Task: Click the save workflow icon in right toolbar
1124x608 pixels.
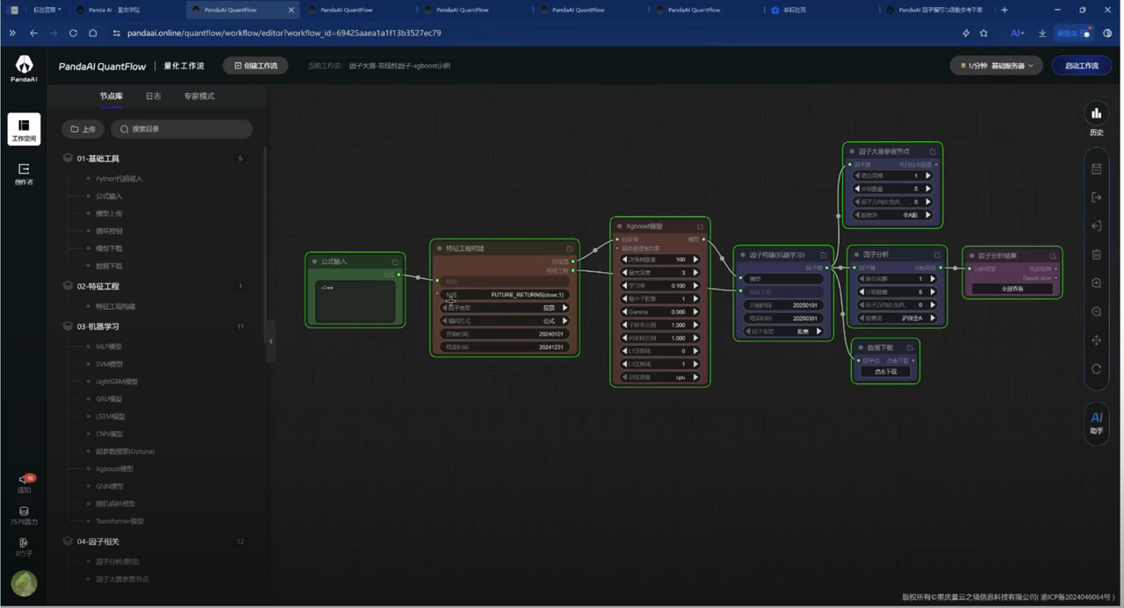Action: 1096,168
